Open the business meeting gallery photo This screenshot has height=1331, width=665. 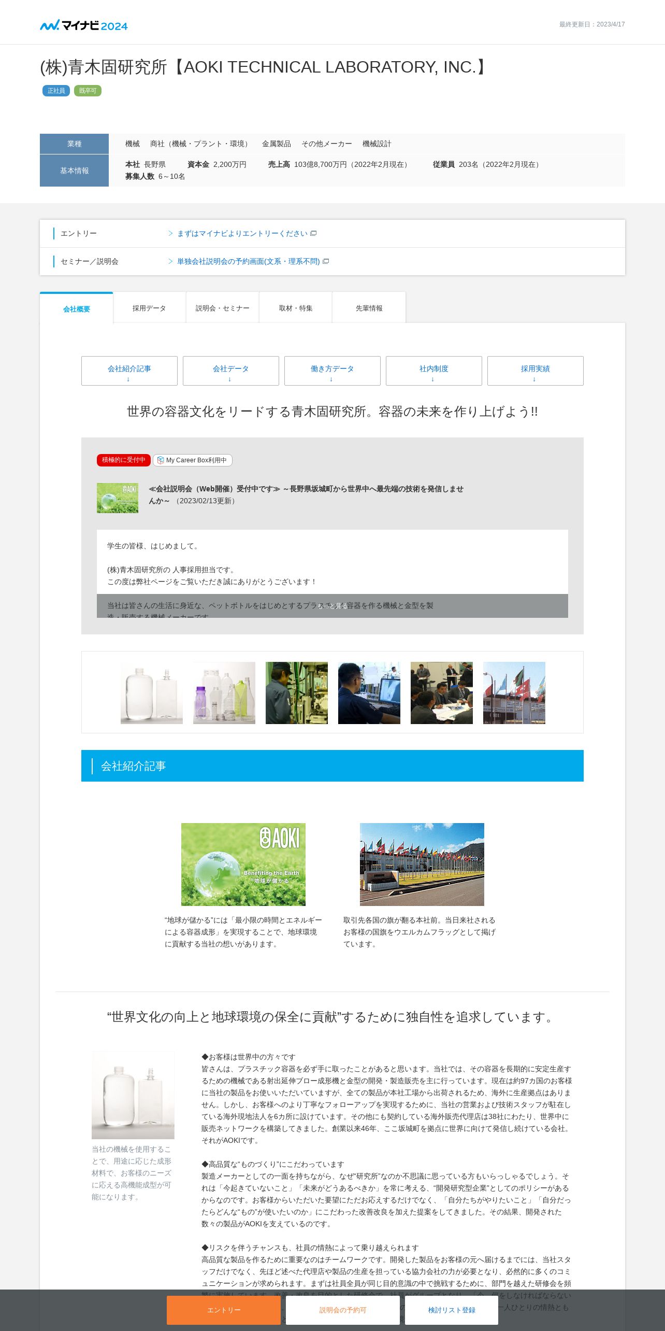pos(442,693)
